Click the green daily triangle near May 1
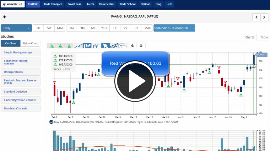This screenshot has width=270, height=151. coord(241,95)
